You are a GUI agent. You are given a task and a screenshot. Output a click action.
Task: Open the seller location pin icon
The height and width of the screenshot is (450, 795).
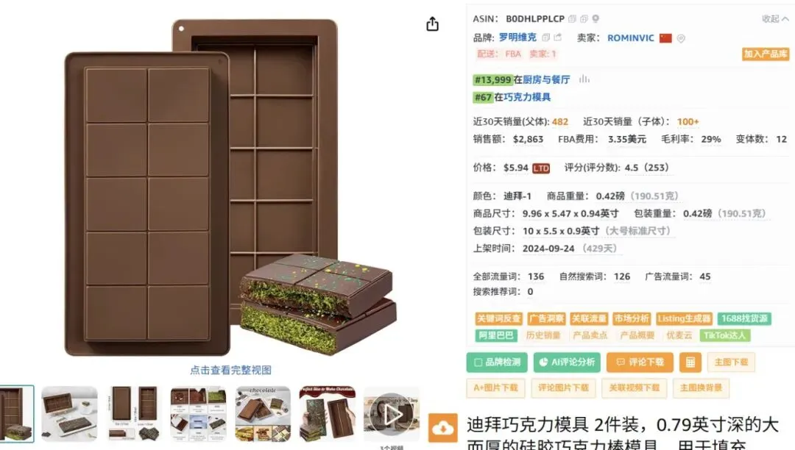point(681,38)
